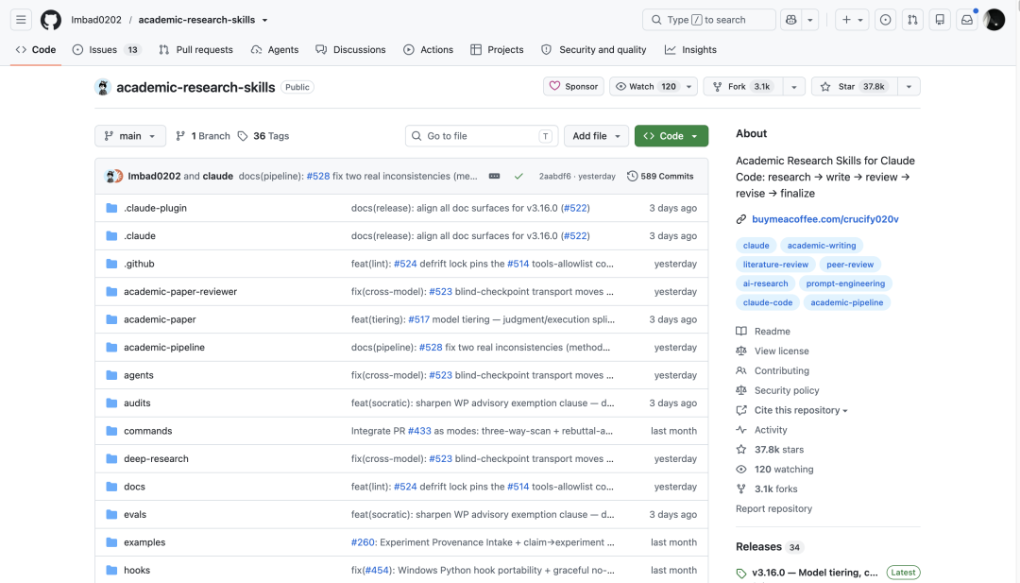Expand Cite this repository dropdown
Viewport: 1020px width, 583px height.
click(801, 411)
